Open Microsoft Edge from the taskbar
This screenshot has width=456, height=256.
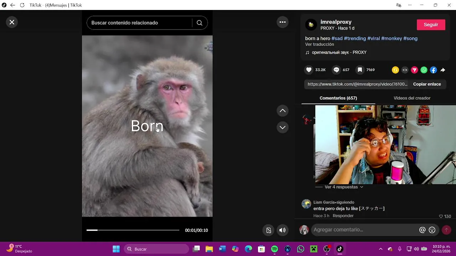tap(248, 249)
